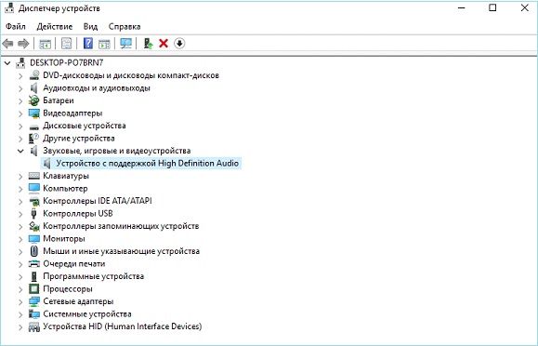
Task: Open the Файл menu
Action: [16, 26]
